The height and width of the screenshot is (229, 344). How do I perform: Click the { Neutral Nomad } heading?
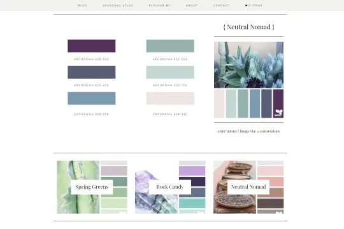pyautogui.click(x=249, y=27)
